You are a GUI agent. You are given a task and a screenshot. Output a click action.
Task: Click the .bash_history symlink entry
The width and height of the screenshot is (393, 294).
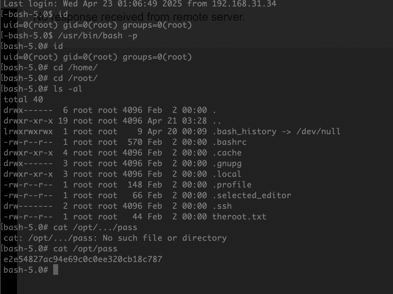pyautogui.click(x=244, y=131)
